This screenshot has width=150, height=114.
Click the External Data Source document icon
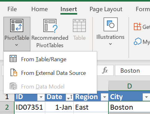pos(14,72)
